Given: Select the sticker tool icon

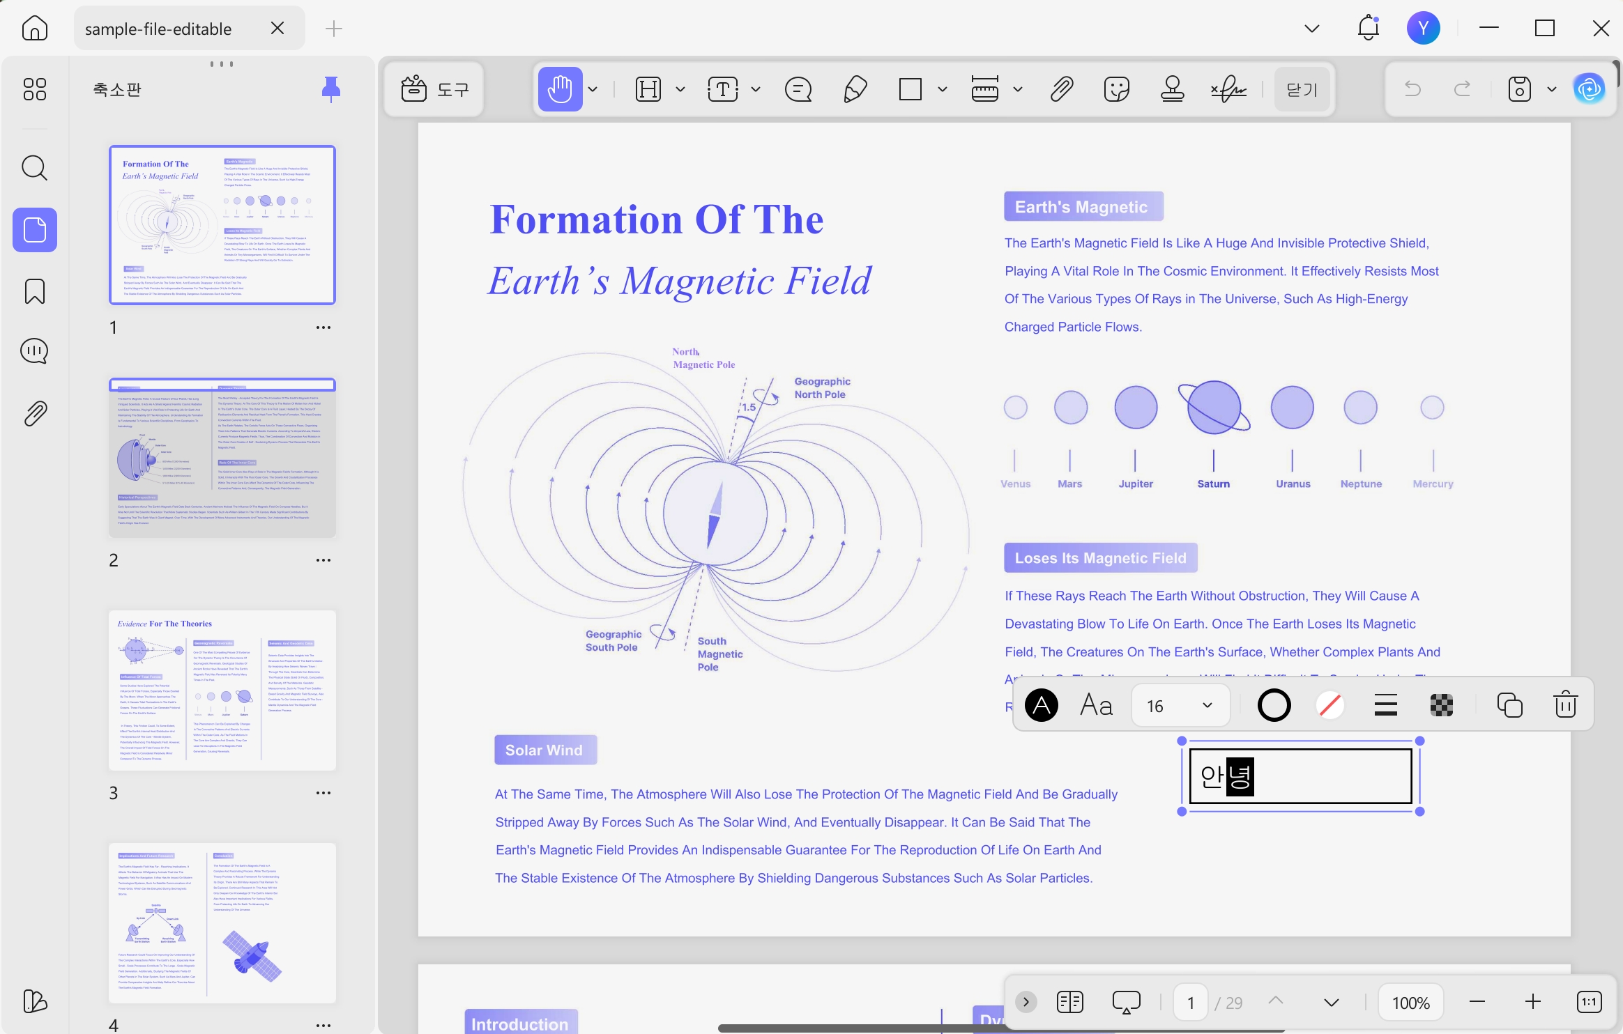Looking at the screenshot, I should tap(1116, 89).
